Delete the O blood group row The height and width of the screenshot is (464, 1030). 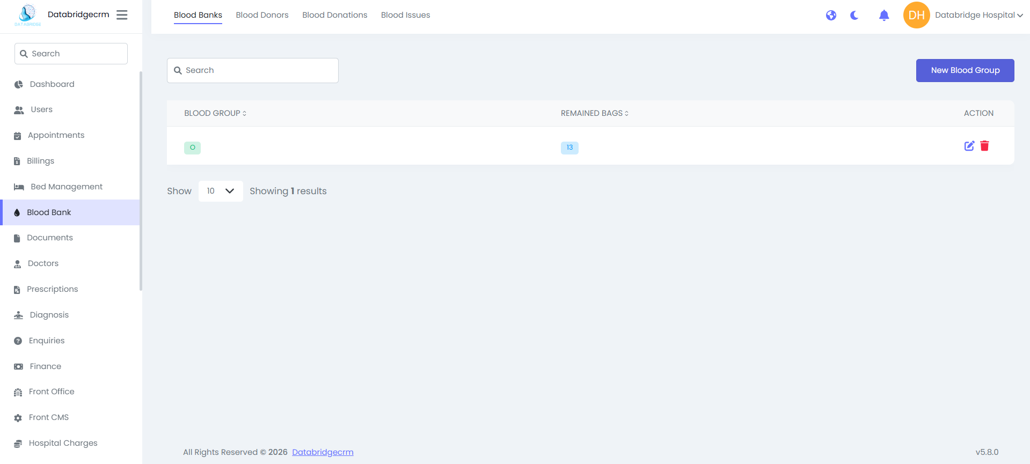click(x=984, y=146)
